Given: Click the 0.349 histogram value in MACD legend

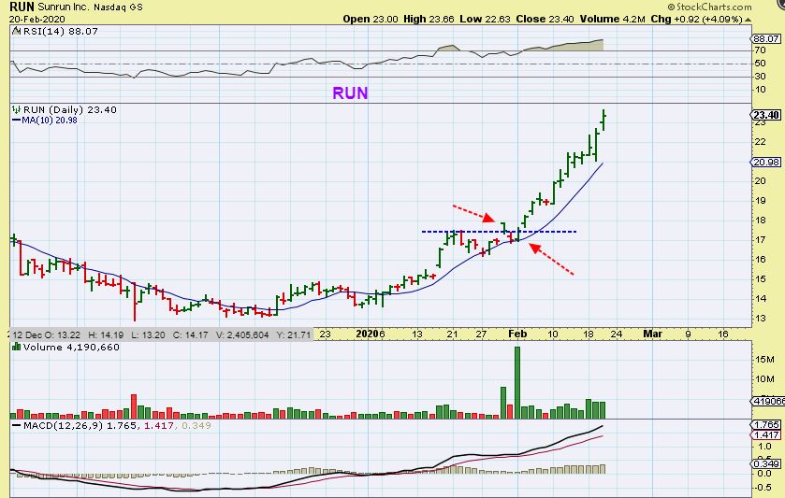Looking at the screenshot, I should tap(196, 425).
